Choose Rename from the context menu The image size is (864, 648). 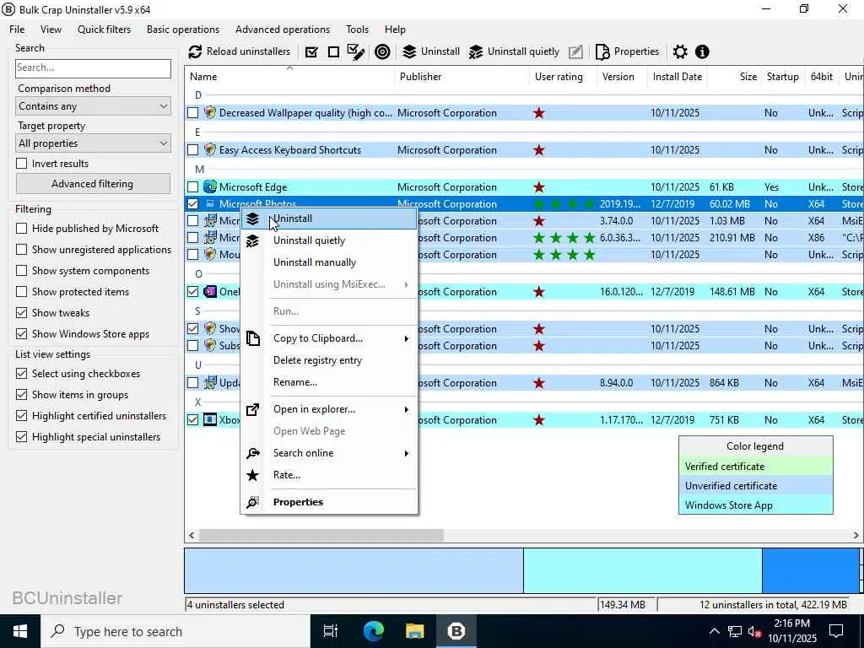[329, 382]
